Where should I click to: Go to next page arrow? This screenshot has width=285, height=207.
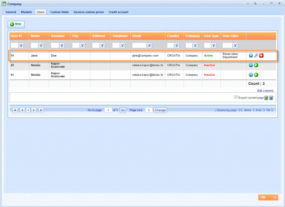tap(34, 110)
